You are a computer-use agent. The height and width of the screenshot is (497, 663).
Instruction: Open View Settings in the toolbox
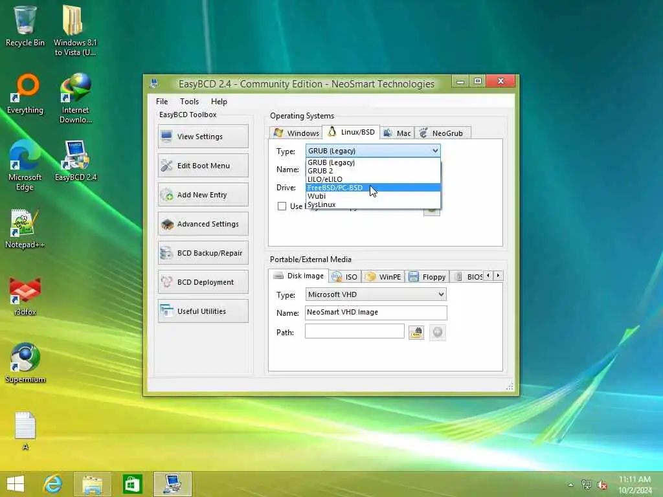[x=203, y=136]
